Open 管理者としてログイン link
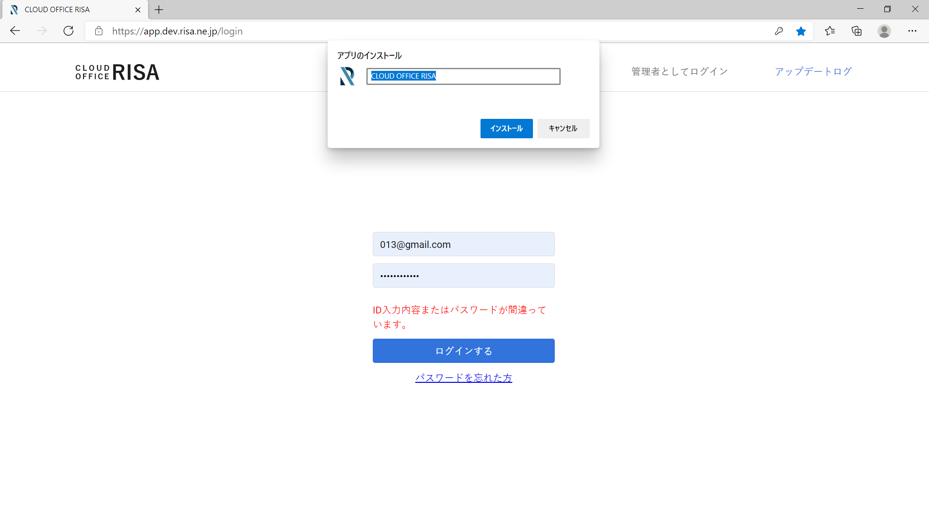The height and width of the screenshot is (524, 929). 680,72
